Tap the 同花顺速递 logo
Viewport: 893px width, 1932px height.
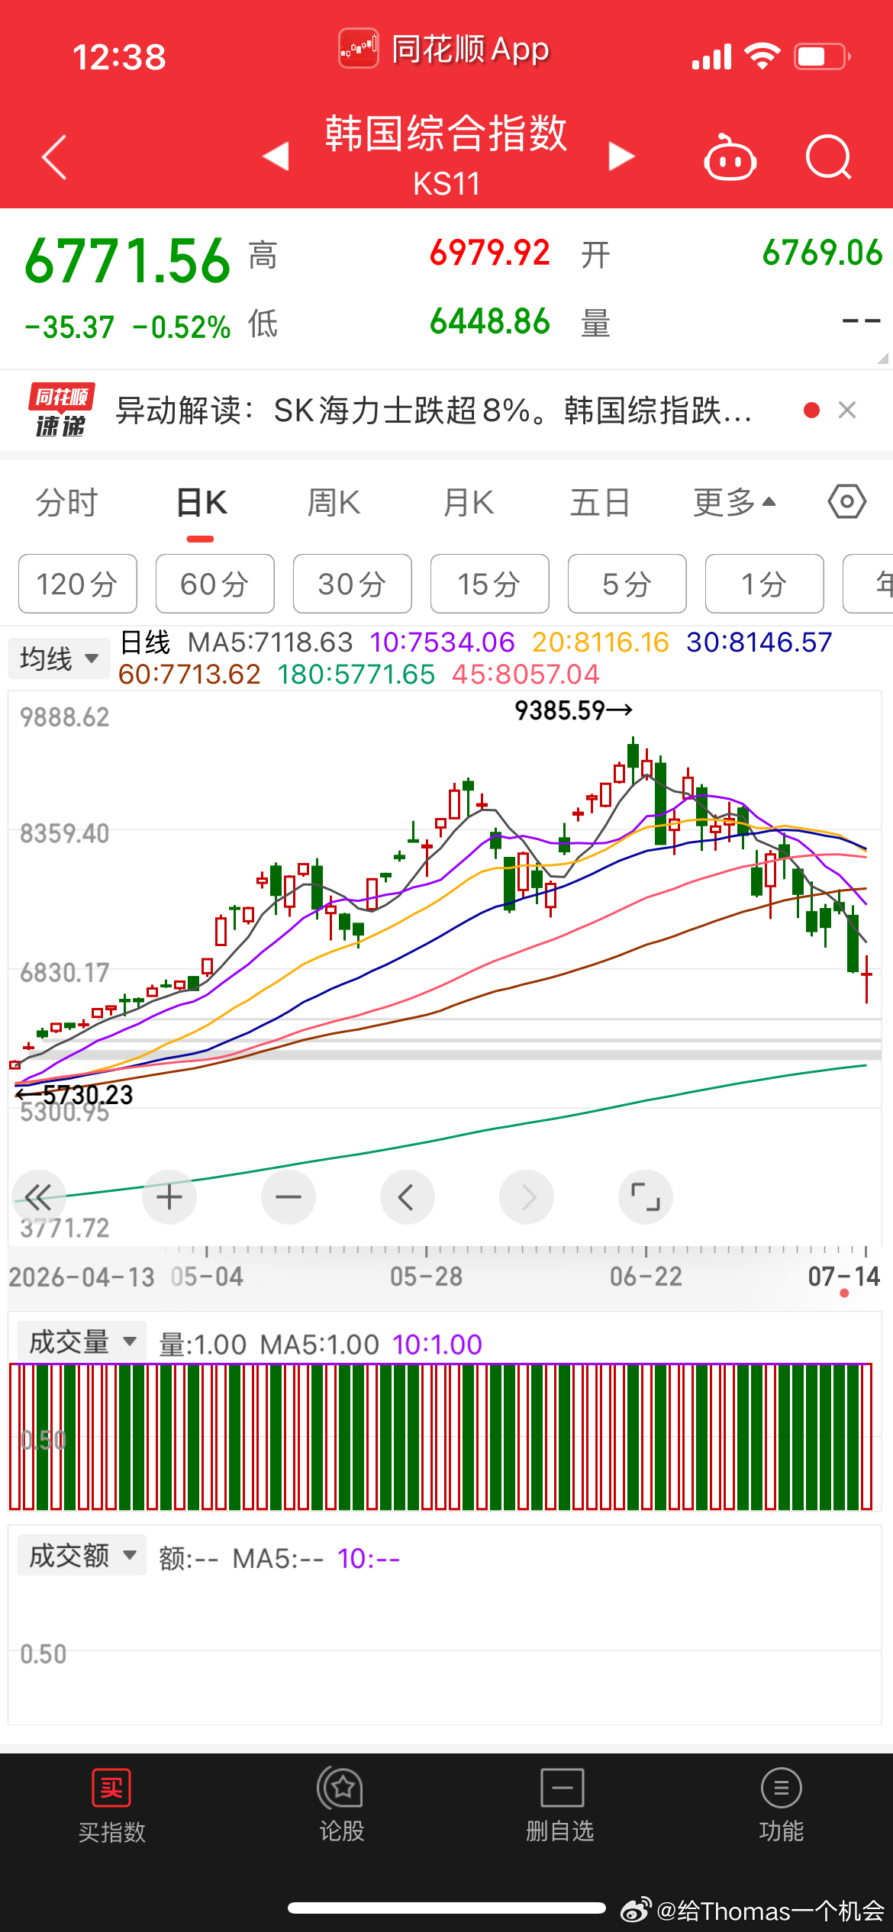click(x=61, y=411)
